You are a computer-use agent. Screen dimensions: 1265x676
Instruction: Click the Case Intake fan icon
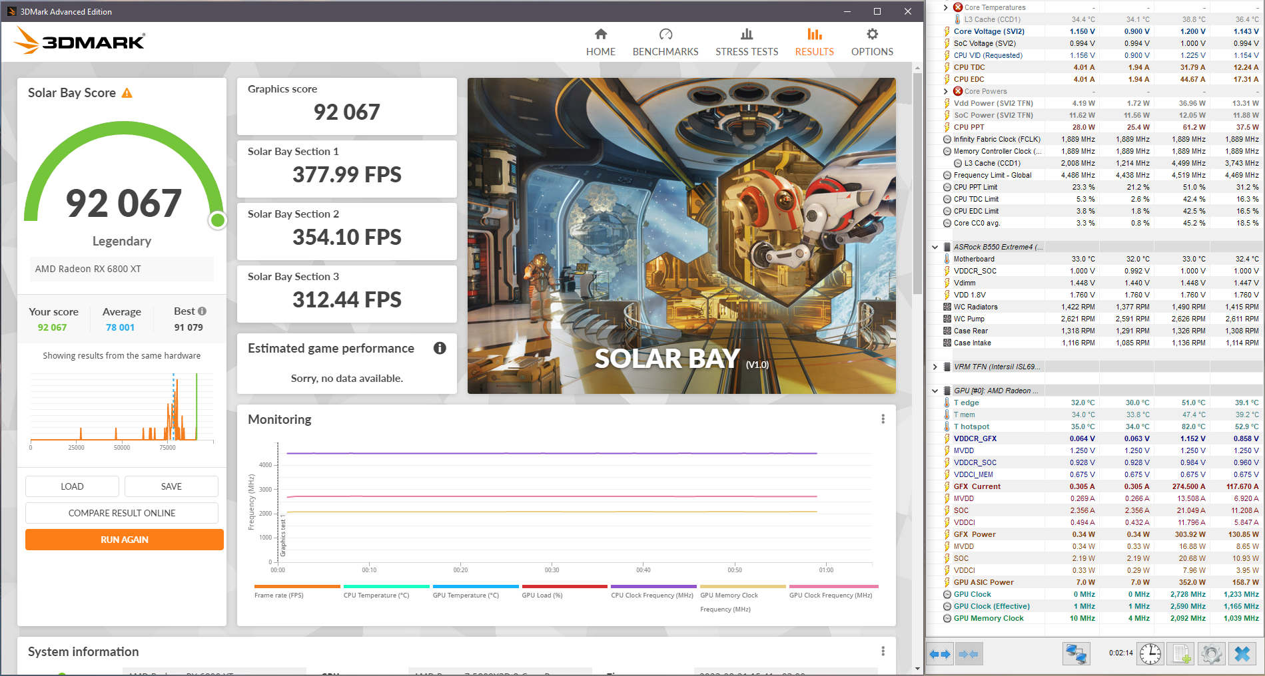click(947, 343)
